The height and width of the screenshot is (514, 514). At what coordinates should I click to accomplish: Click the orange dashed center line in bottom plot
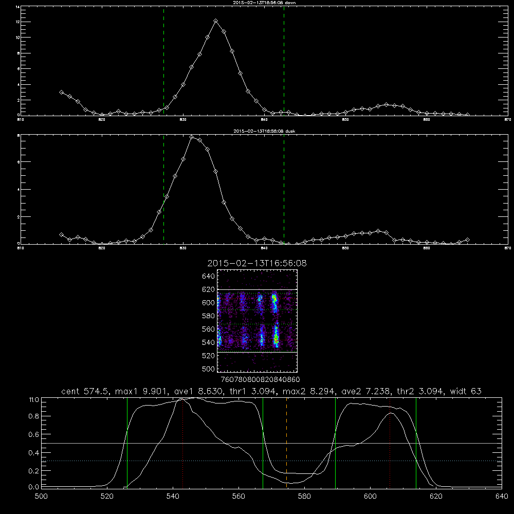click(x=286, y=443)
